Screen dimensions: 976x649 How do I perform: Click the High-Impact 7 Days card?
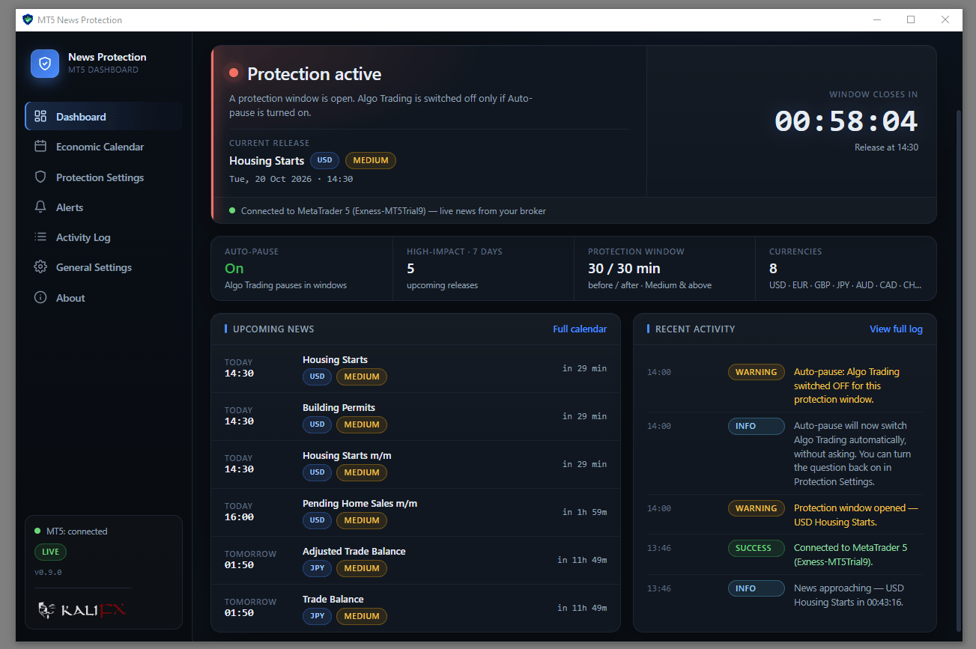483,269
